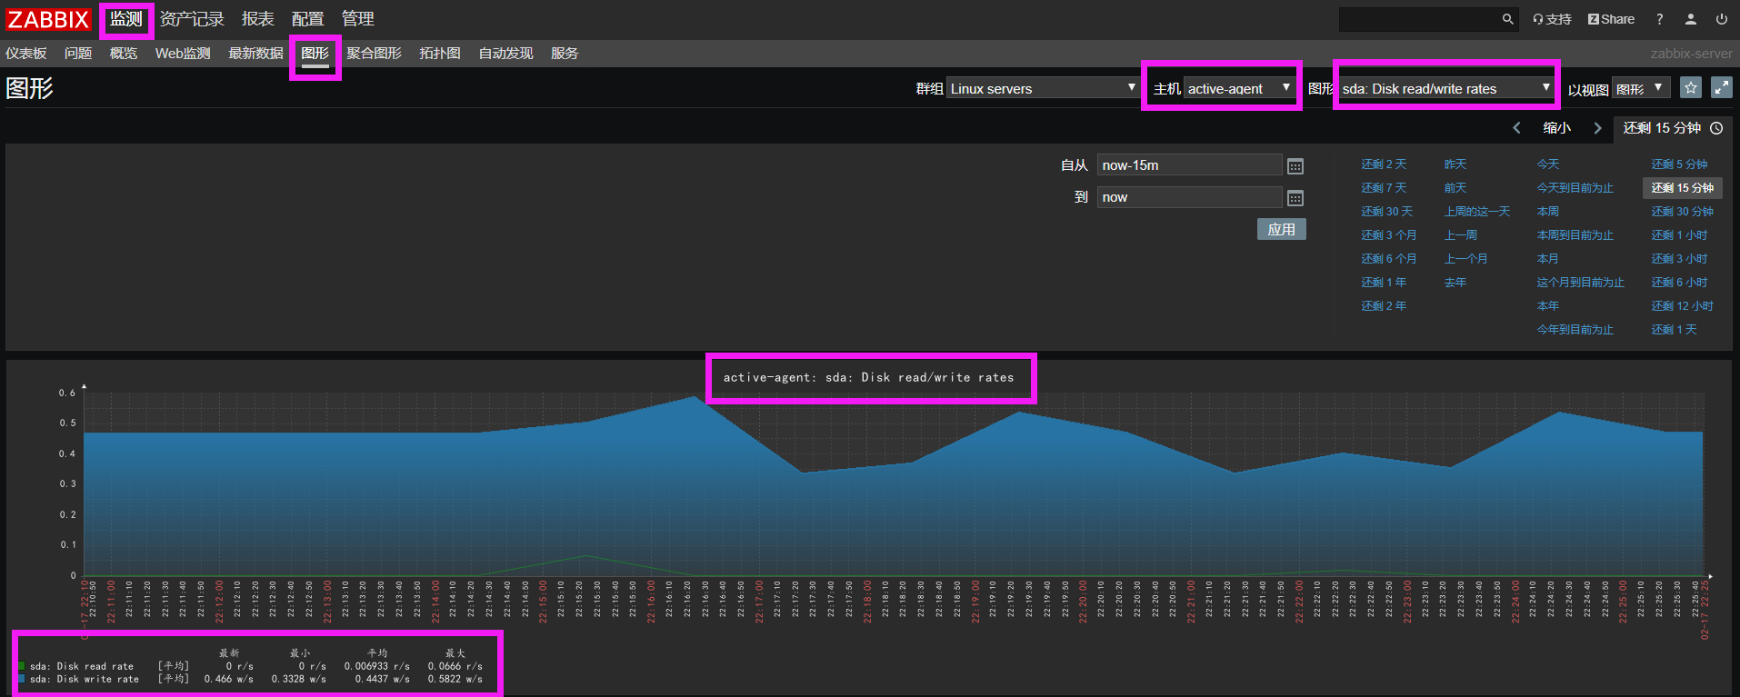Select the 还剩 5 分钟 time range
This screenshot has height=697, width=1740.
click(1680, 164)
